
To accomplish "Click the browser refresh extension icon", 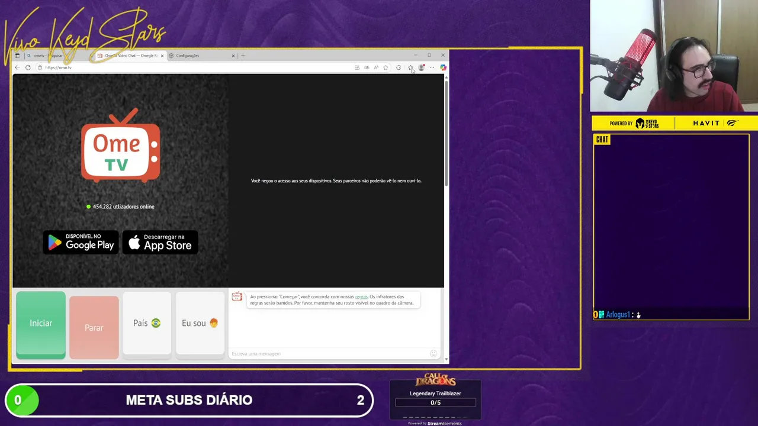I will (x=399, y=67).
